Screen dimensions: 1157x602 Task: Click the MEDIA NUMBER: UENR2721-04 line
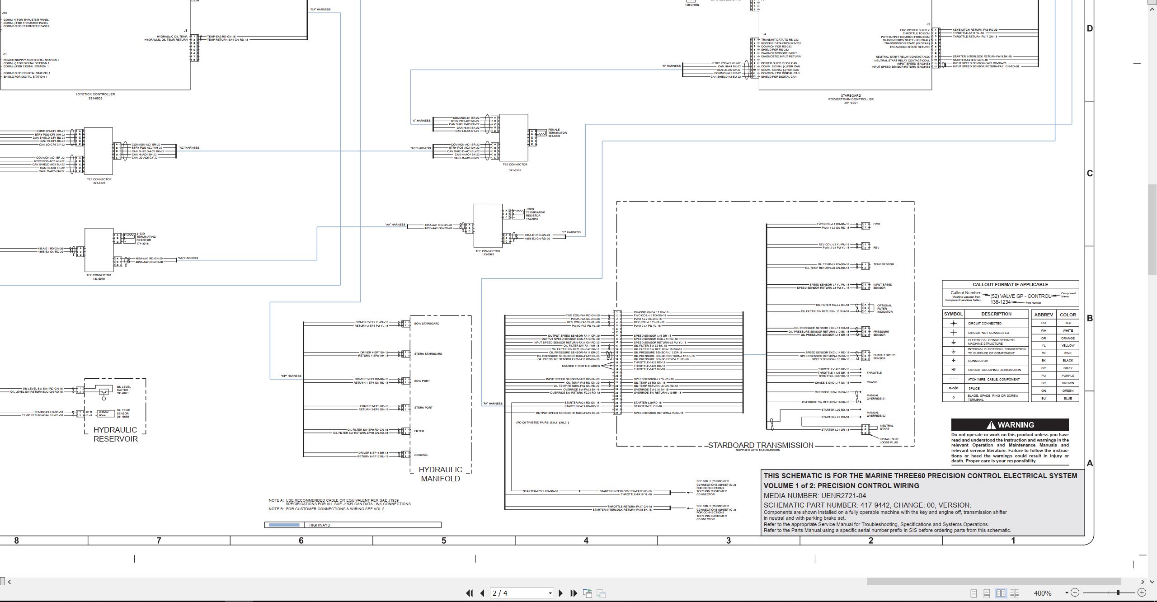click(815, 496)
